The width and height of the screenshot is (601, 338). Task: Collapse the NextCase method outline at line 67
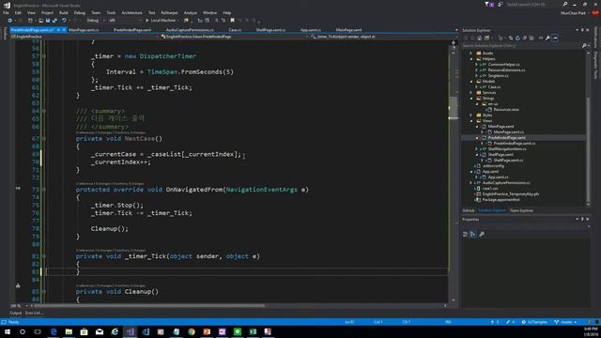[x=44, y=139]
